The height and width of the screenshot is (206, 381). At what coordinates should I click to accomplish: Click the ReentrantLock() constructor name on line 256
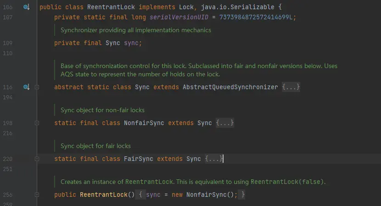tap(103, 195)
